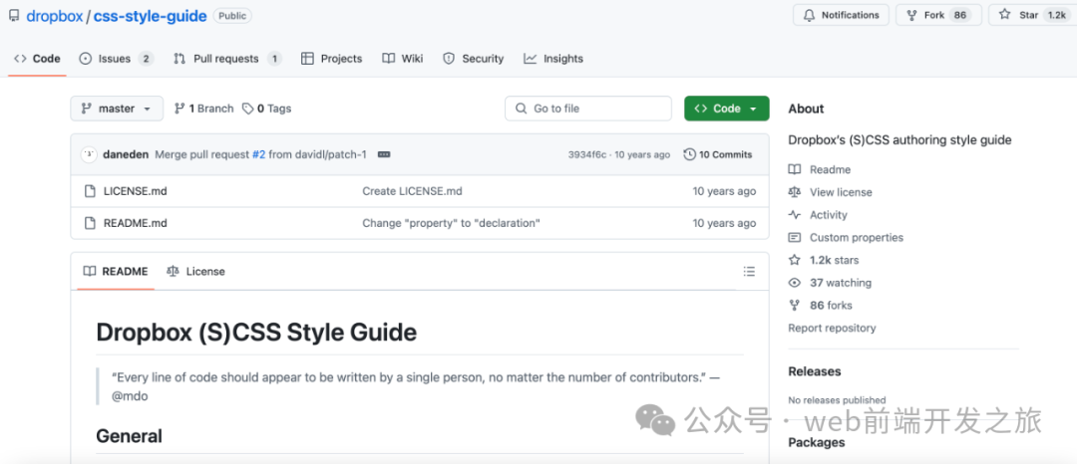1077x464 pixels.
Task: Click the branch icon beside 1 Branch
Action: click(x=179, y=109)
